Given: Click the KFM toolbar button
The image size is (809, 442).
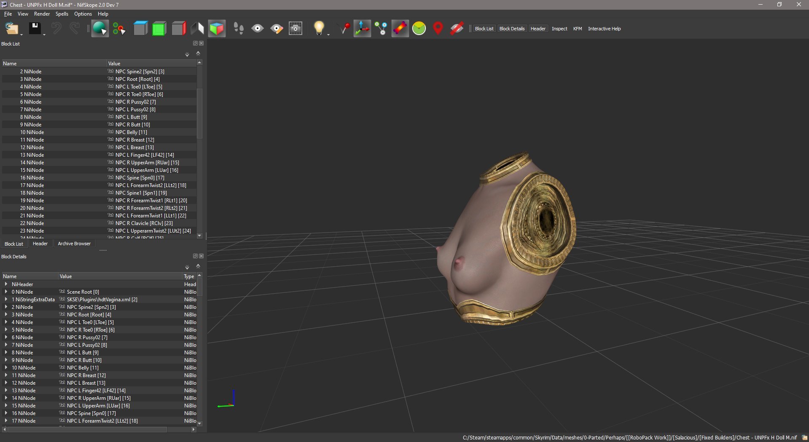Looking at the screenshot, I should (578, 29).
